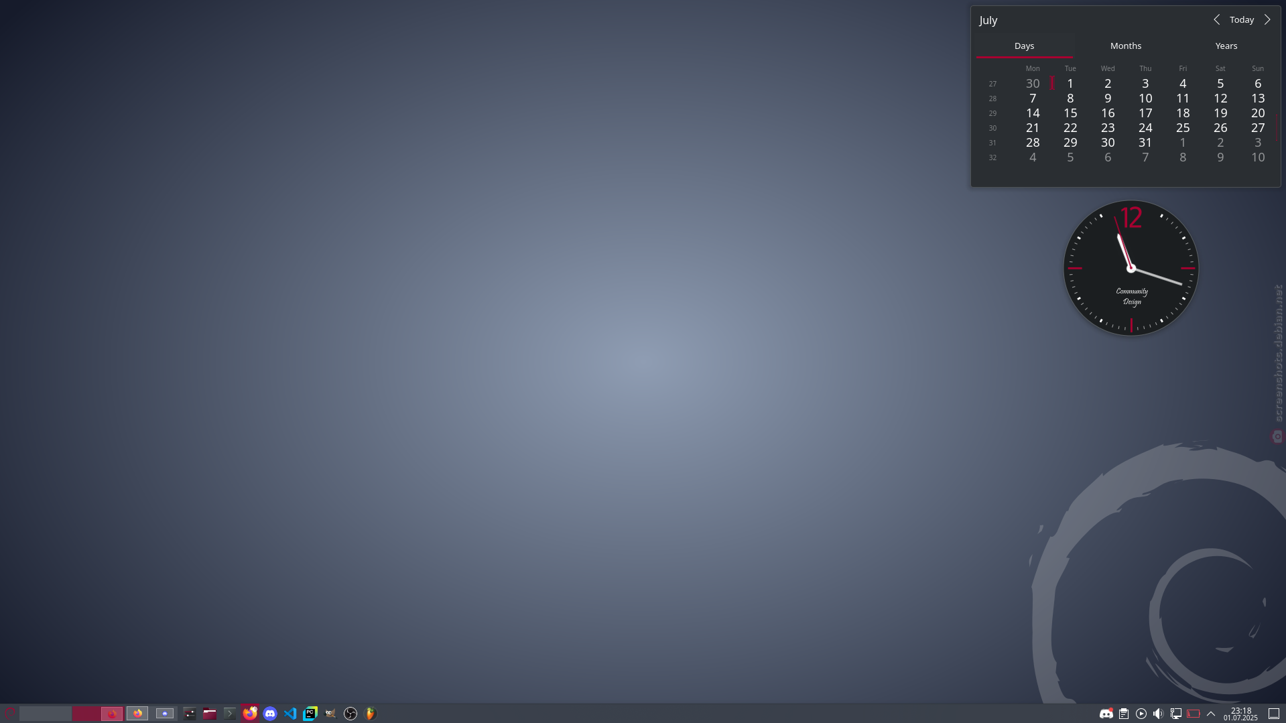The image size is (1286, 723).
Task: Select July 23 in calendar
Action: pos(1108,128)
